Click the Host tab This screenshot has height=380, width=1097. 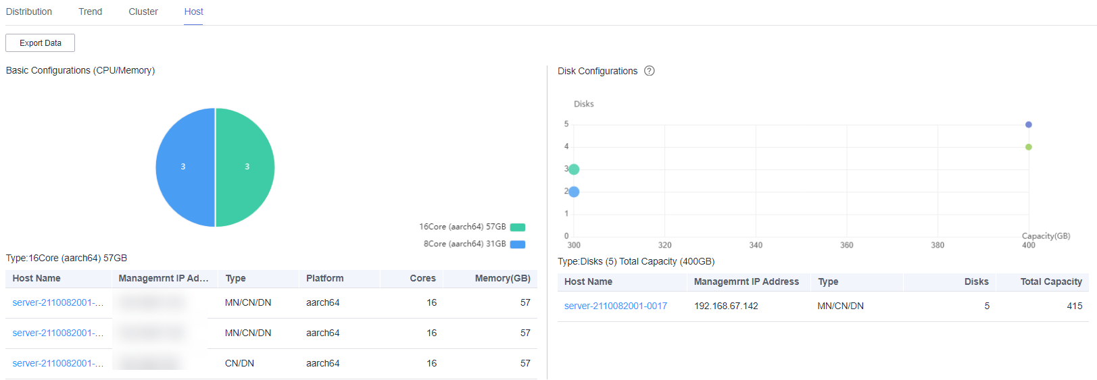tap(193, 11)
